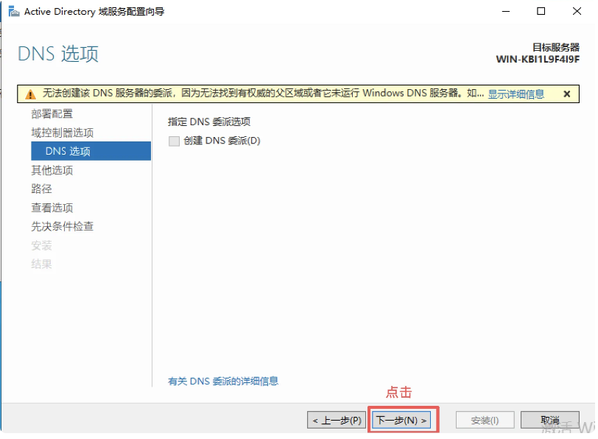Minimize the configuration wizard window
This screenshot has height=439, width=598.
507,12
